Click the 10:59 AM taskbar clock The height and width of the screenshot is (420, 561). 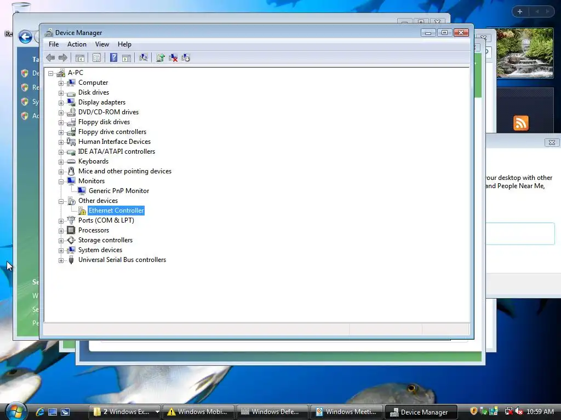coord(540,412)
